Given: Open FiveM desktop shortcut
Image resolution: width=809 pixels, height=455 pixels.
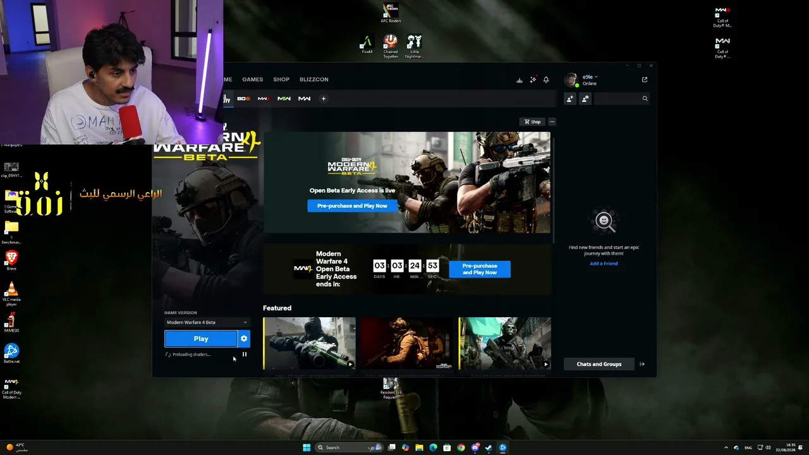Looking at the screenshot, I should tap(366, 45).
